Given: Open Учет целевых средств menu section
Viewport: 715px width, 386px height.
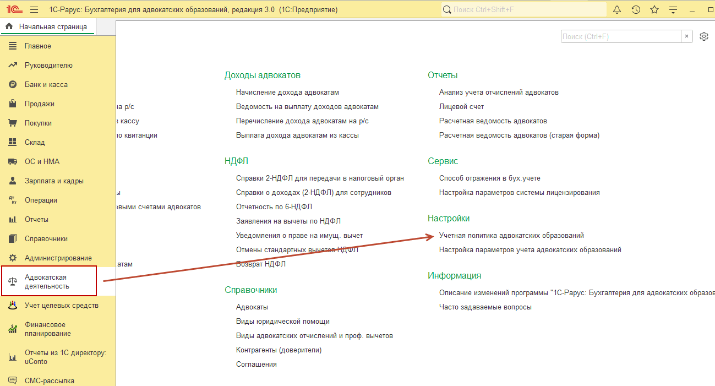Looking at the screenshot, I should point(61,305).
